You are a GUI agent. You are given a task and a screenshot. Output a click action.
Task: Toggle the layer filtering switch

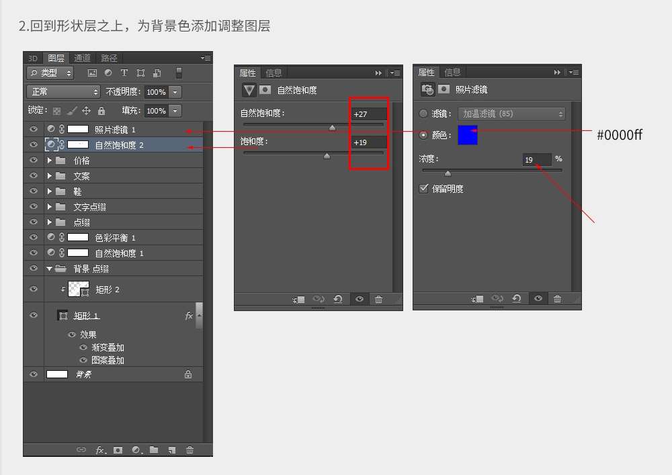(x=179, y=73)
